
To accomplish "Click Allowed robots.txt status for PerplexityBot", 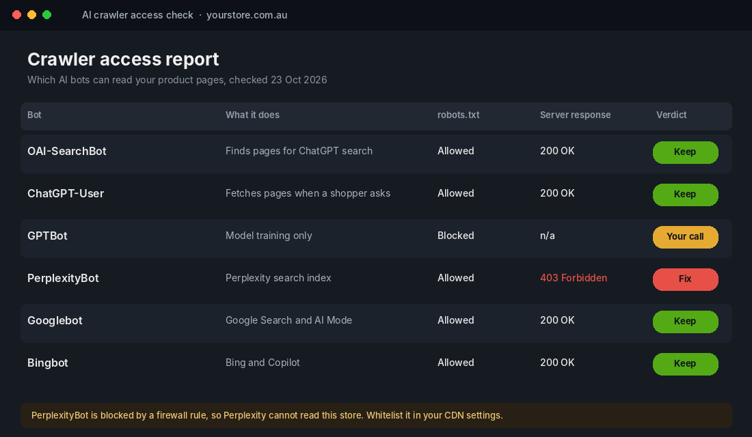I will [x=455, y=278].
